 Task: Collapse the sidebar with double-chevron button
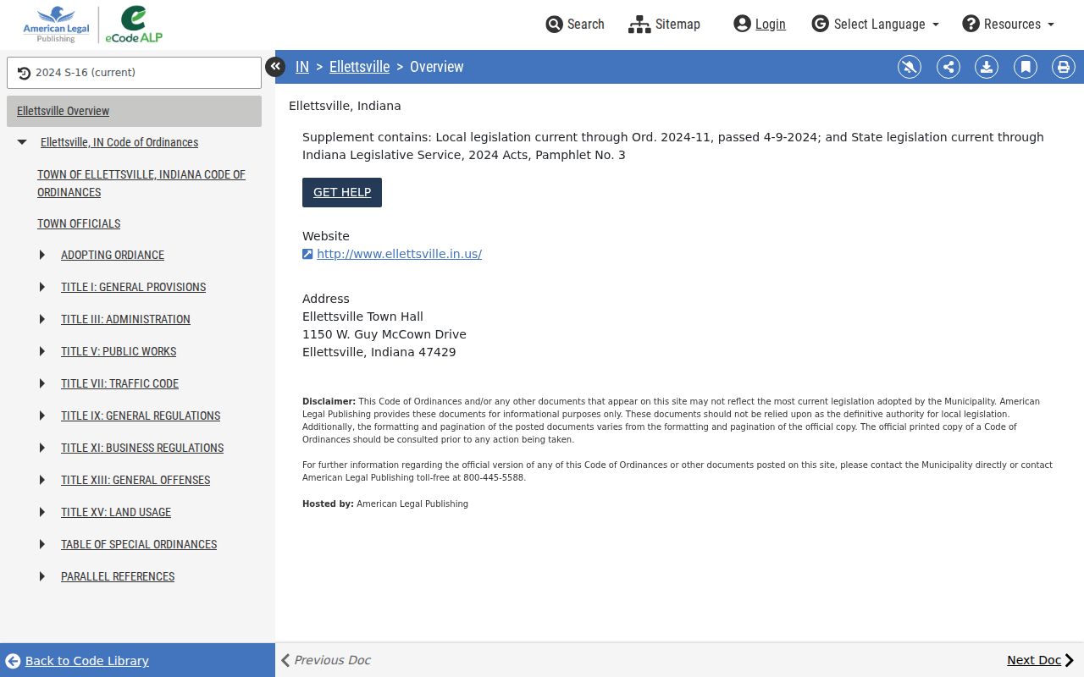(275, 67)
